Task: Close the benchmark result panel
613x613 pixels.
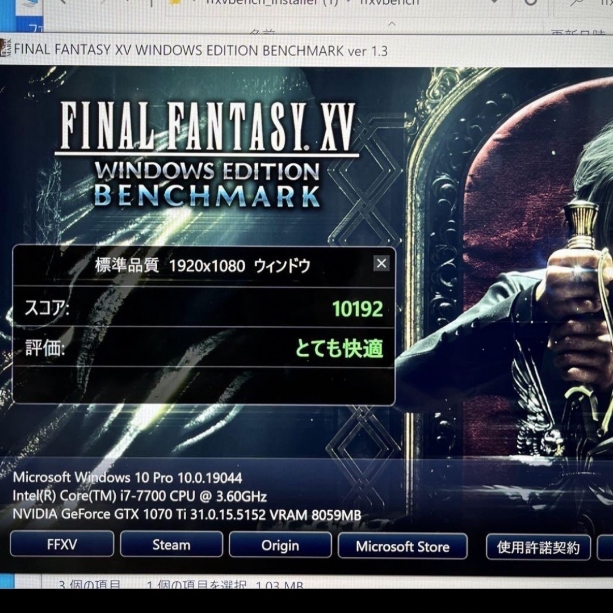Action: 381,263
